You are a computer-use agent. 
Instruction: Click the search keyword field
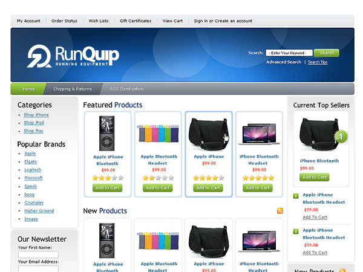[289, 53]
